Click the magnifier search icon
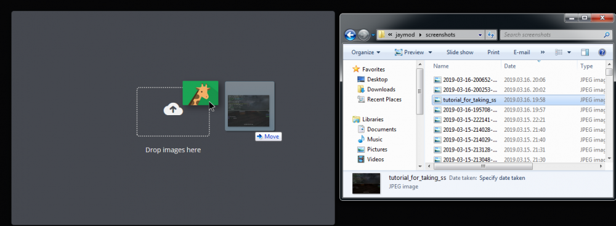Viewport: 616px width, 226px height. [606, 34]
